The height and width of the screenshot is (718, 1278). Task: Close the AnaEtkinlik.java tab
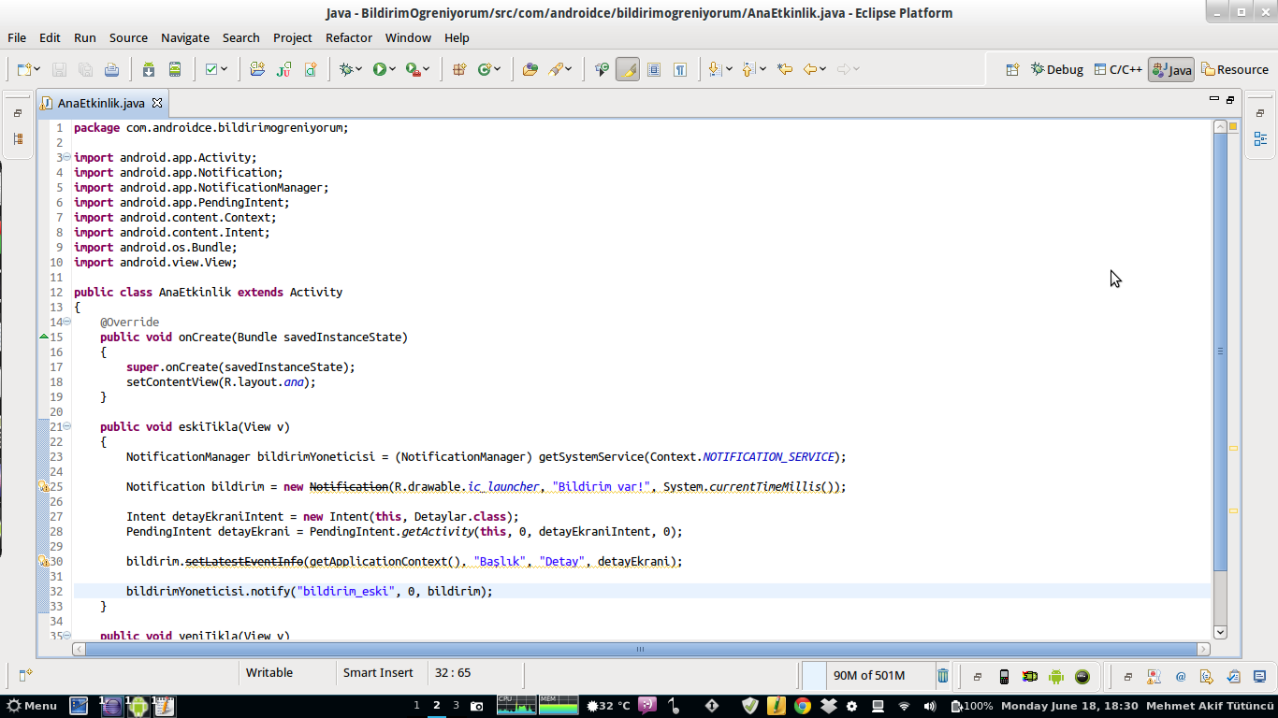(x=157, y=103)
